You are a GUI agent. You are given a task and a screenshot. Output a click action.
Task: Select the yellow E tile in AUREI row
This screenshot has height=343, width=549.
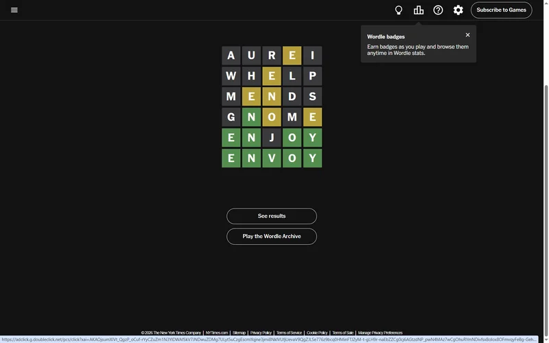click(292, 56)
